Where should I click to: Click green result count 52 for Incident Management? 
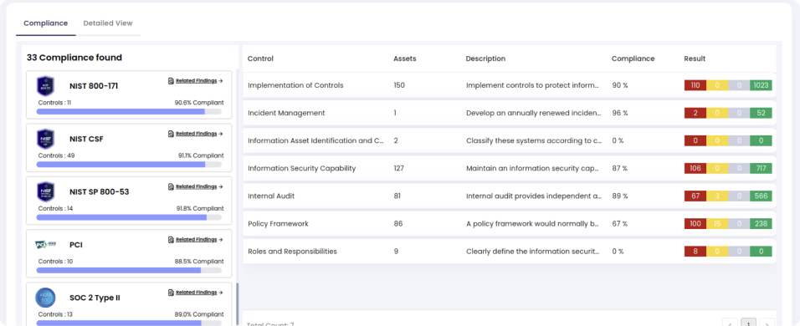(x=761, y=113)
